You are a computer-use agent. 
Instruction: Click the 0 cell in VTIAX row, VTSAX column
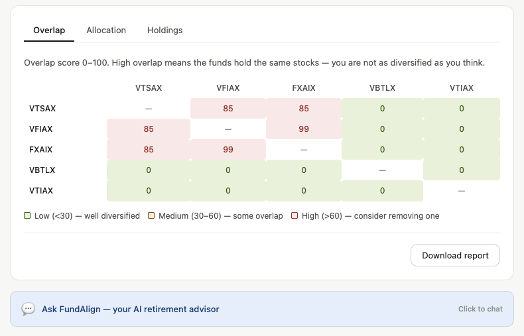149,190
